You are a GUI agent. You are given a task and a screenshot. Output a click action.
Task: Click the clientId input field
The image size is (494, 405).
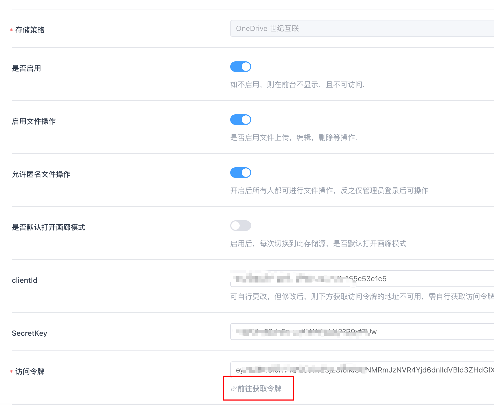click(362, 279)
